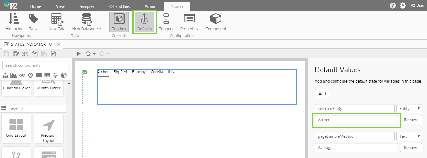Edit the selectedEntity variable name field
The width and height of the screenshot is (427, 158).
click(x=354, y=109)
